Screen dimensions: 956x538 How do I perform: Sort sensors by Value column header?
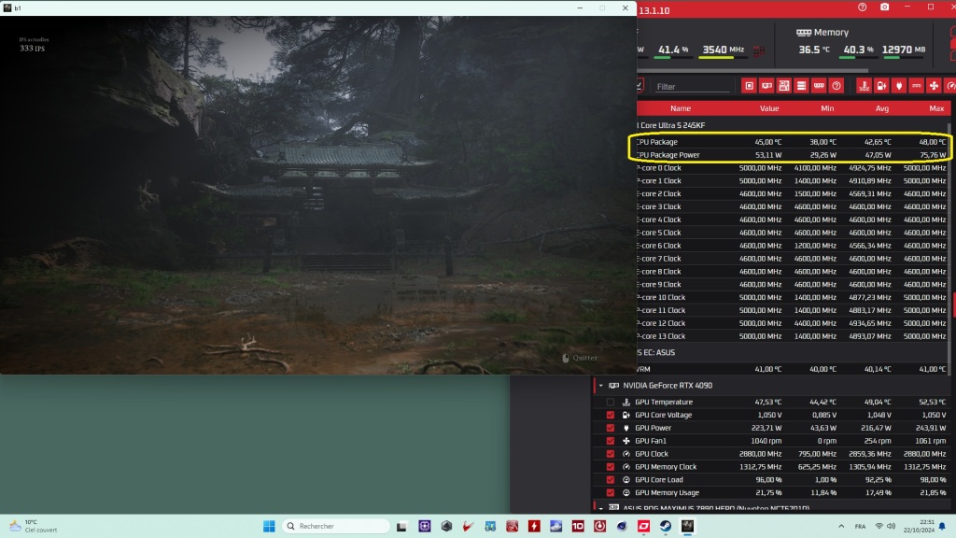point(769,108)
